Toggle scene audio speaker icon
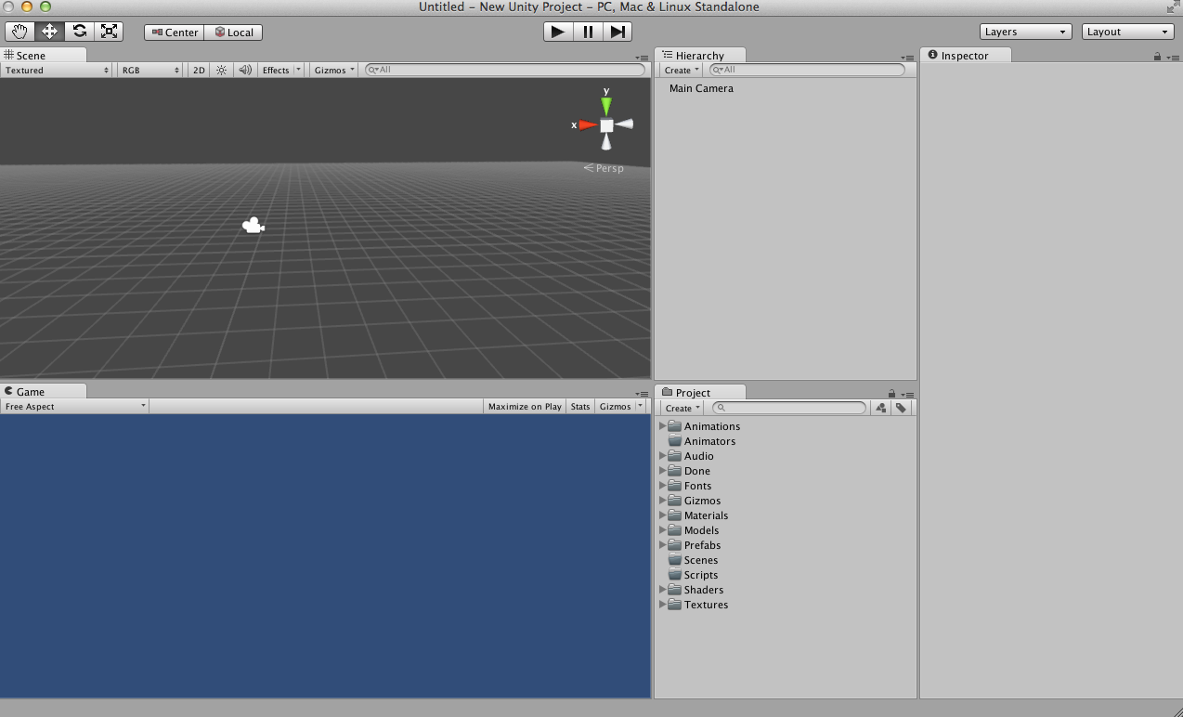This screenshot has width=1183, height=717. (x=245, y=70)
